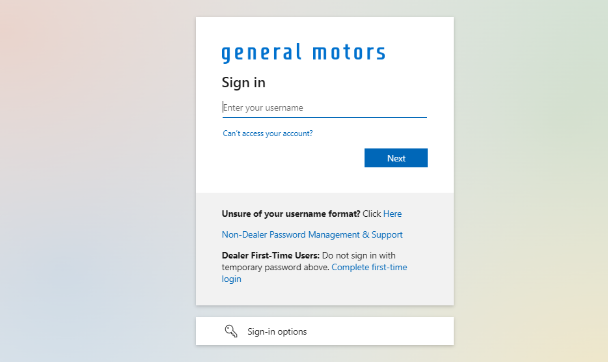Click the Sign-in options label text
This screenshot has width=608, height=362.
(277, 332)
